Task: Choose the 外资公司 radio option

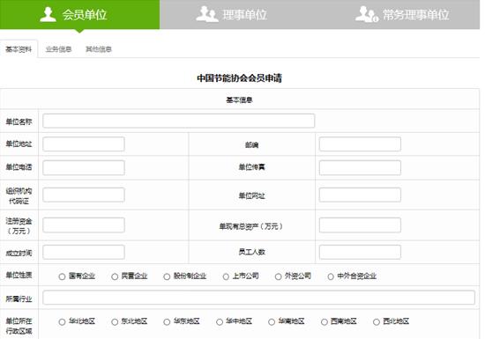Action: (279, 276)
